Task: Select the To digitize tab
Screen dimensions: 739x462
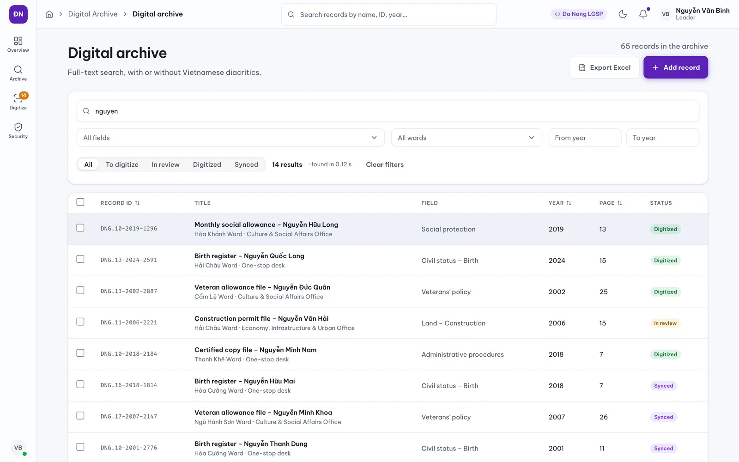Action: coord(122,164)
